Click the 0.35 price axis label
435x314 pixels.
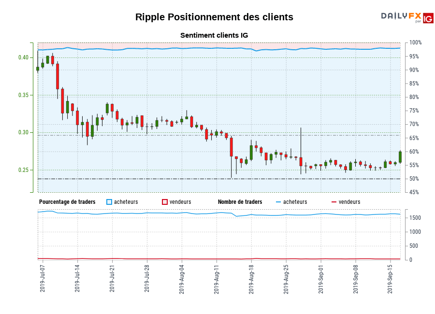24,95
